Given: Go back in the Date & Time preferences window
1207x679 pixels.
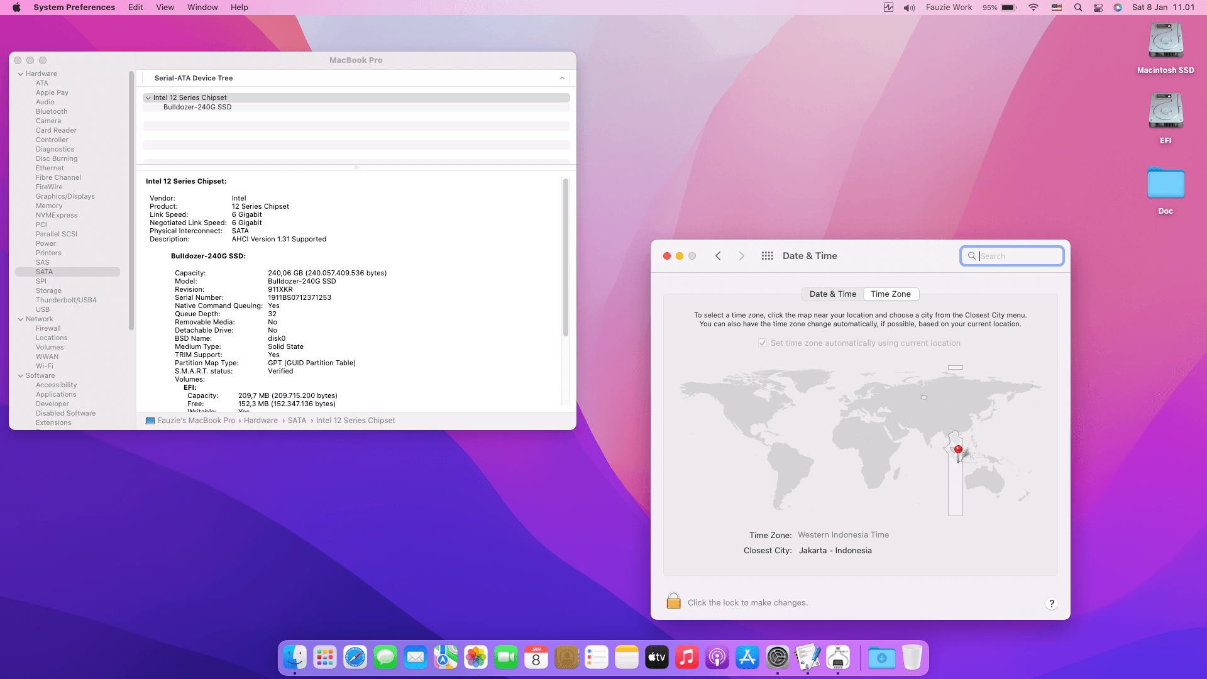Looking at the screenshot, I should click(x=718, y=256).
